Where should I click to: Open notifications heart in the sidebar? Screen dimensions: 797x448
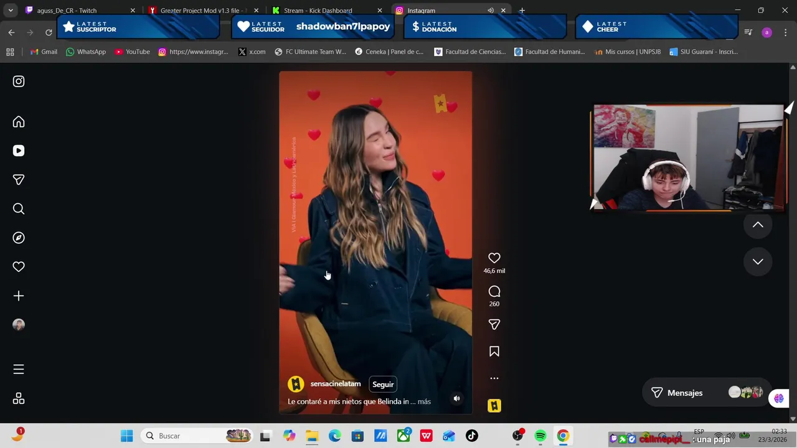[19, 267]
